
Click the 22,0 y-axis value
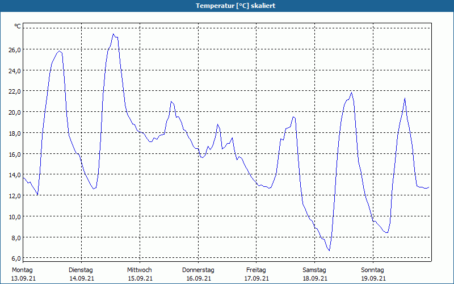pos(15,91)
